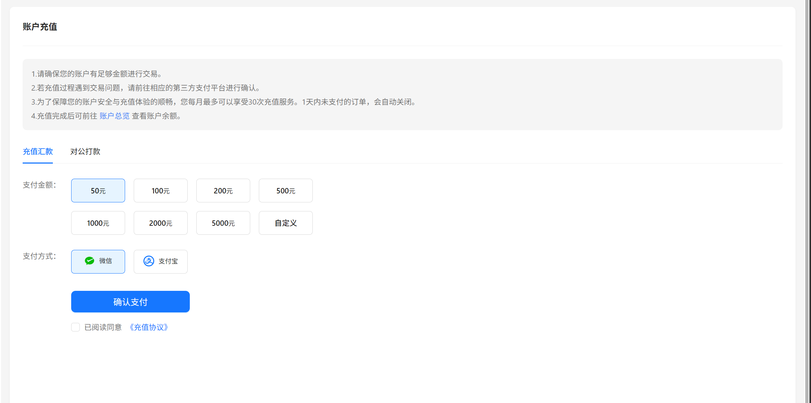Screen dimensions: 811x403
Task: Check the 已阅读同意 agreement checkbox
Action: point(75,327)
